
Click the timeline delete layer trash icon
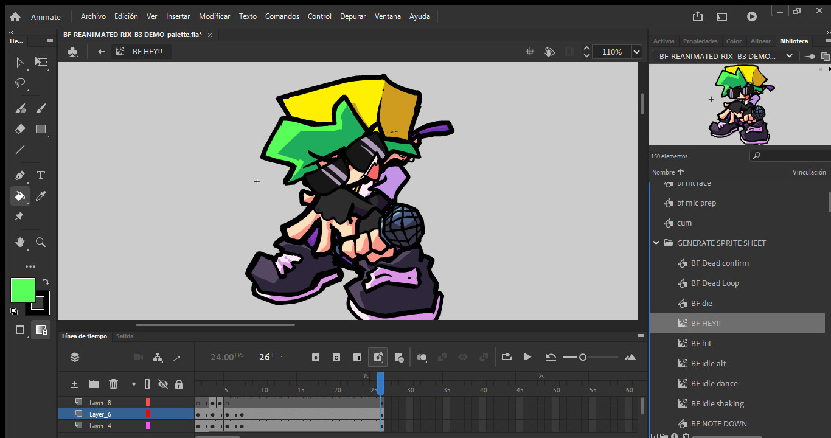point(113,384)
